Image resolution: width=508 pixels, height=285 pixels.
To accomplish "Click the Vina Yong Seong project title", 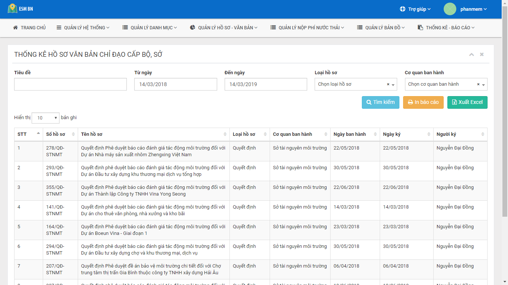I will coord(153,191).
